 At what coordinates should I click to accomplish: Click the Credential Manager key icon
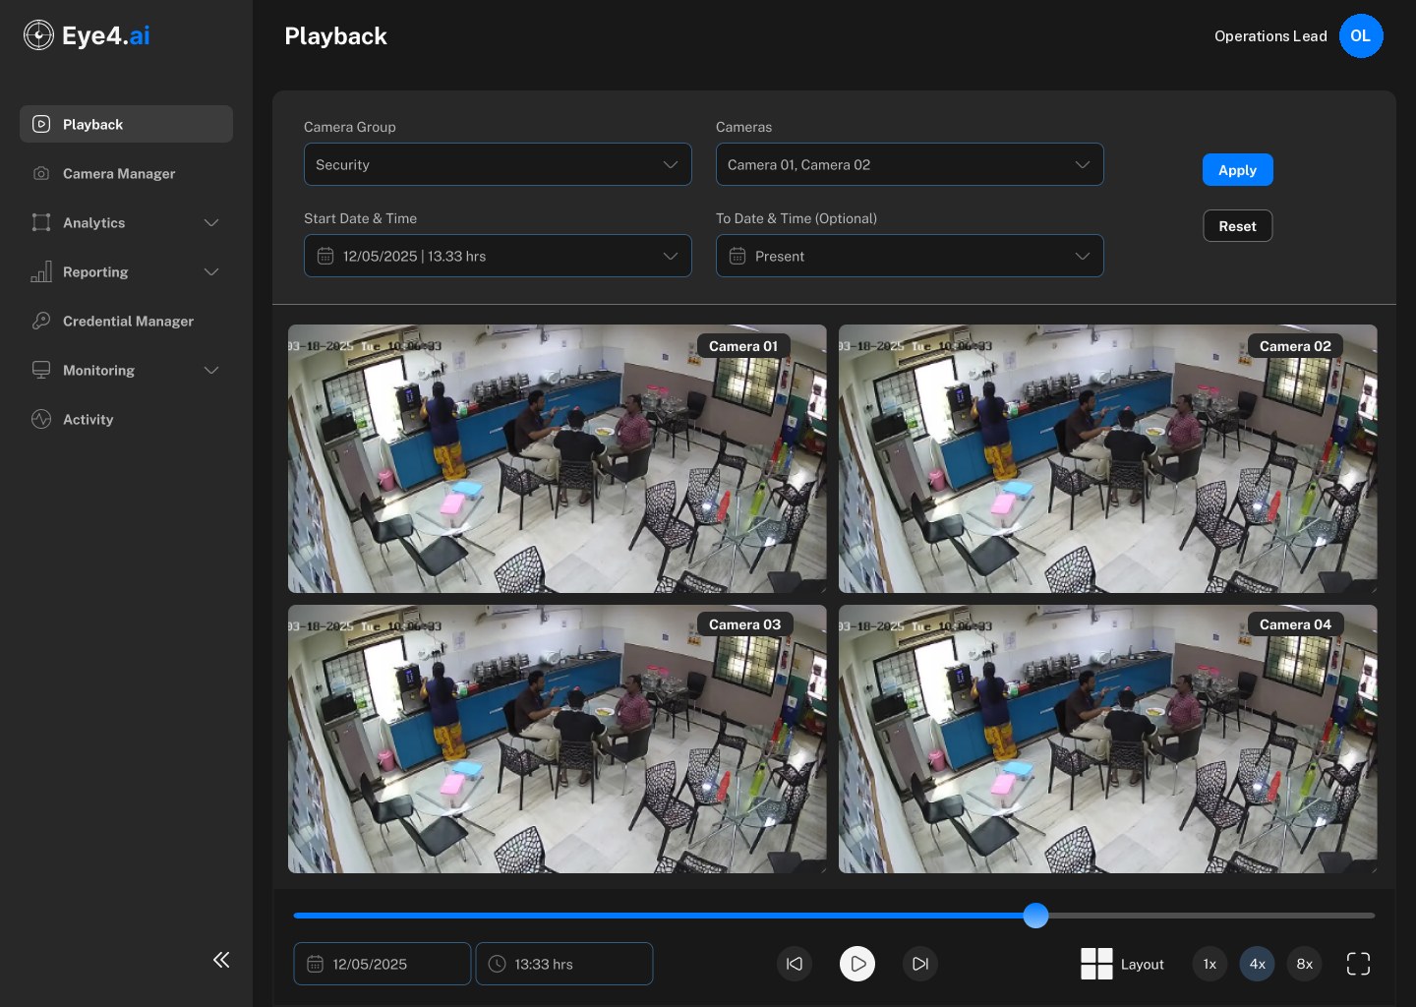(41, 321)
